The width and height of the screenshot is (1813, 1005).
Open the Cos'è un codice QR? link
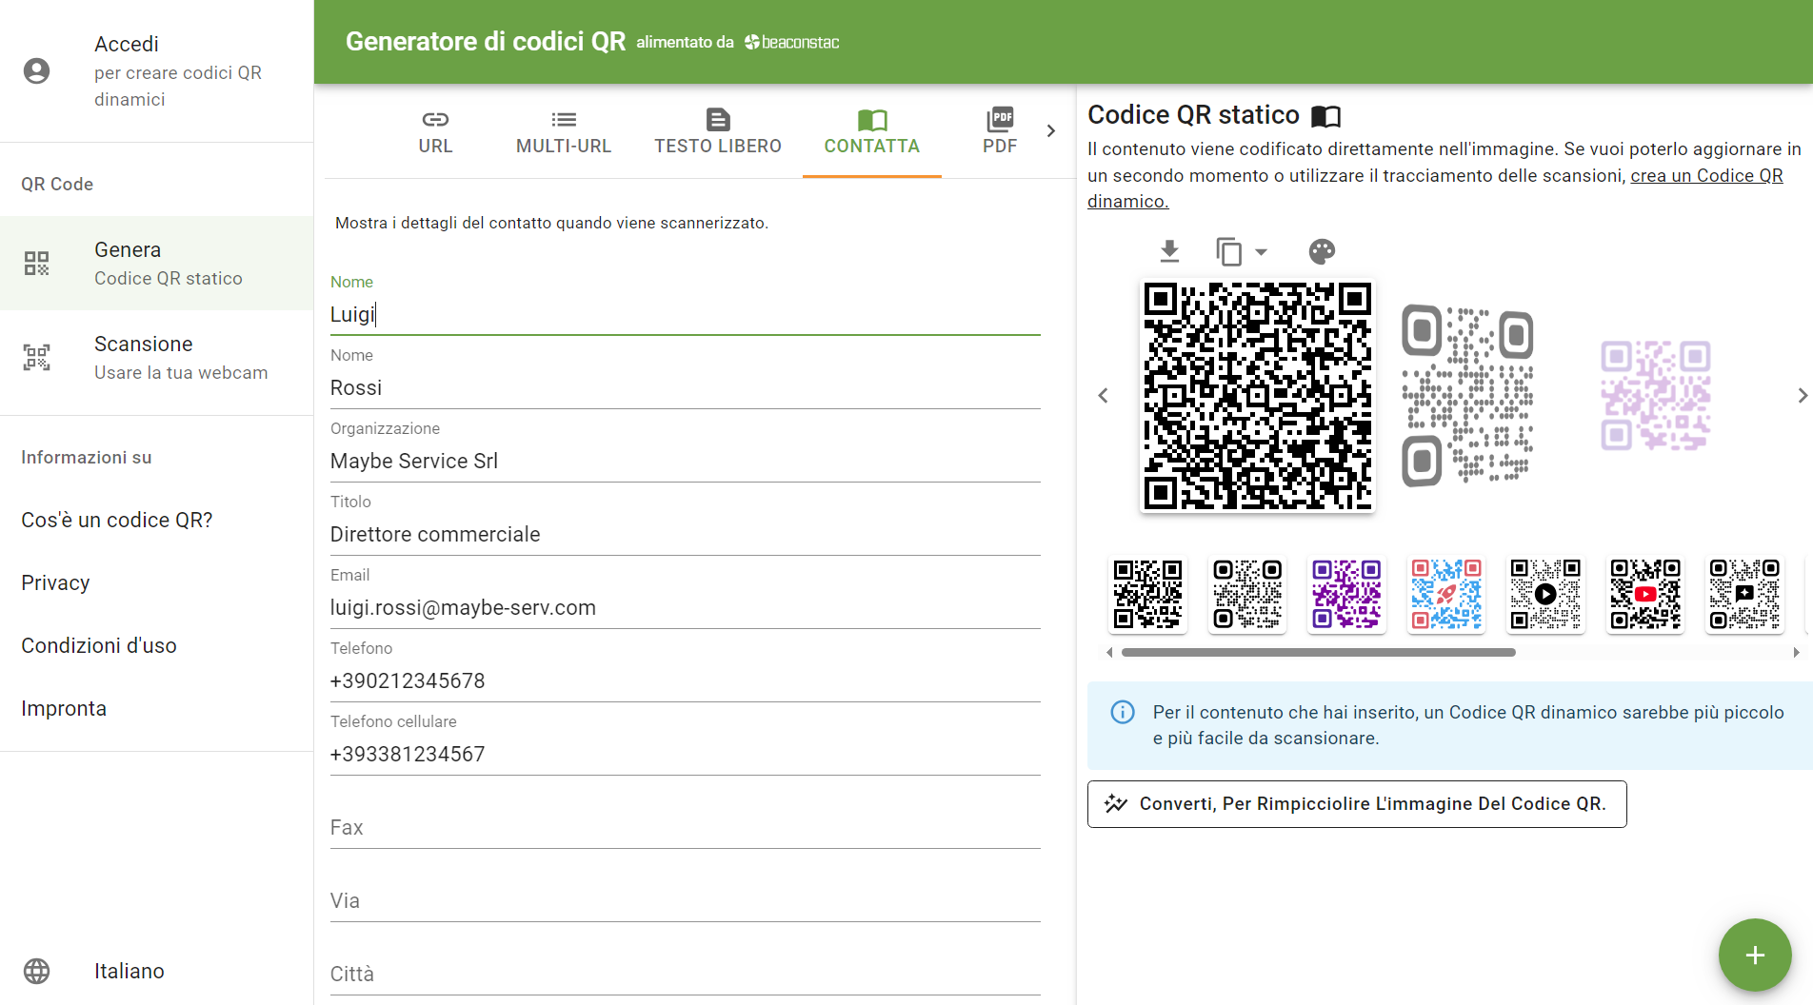(x=117, y=520)
